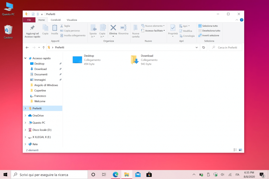Switch to large icons view in status bar
Image resolution: width=269 pixels, height=179 pixels.
pyautogui.click(x=240, y=150)
